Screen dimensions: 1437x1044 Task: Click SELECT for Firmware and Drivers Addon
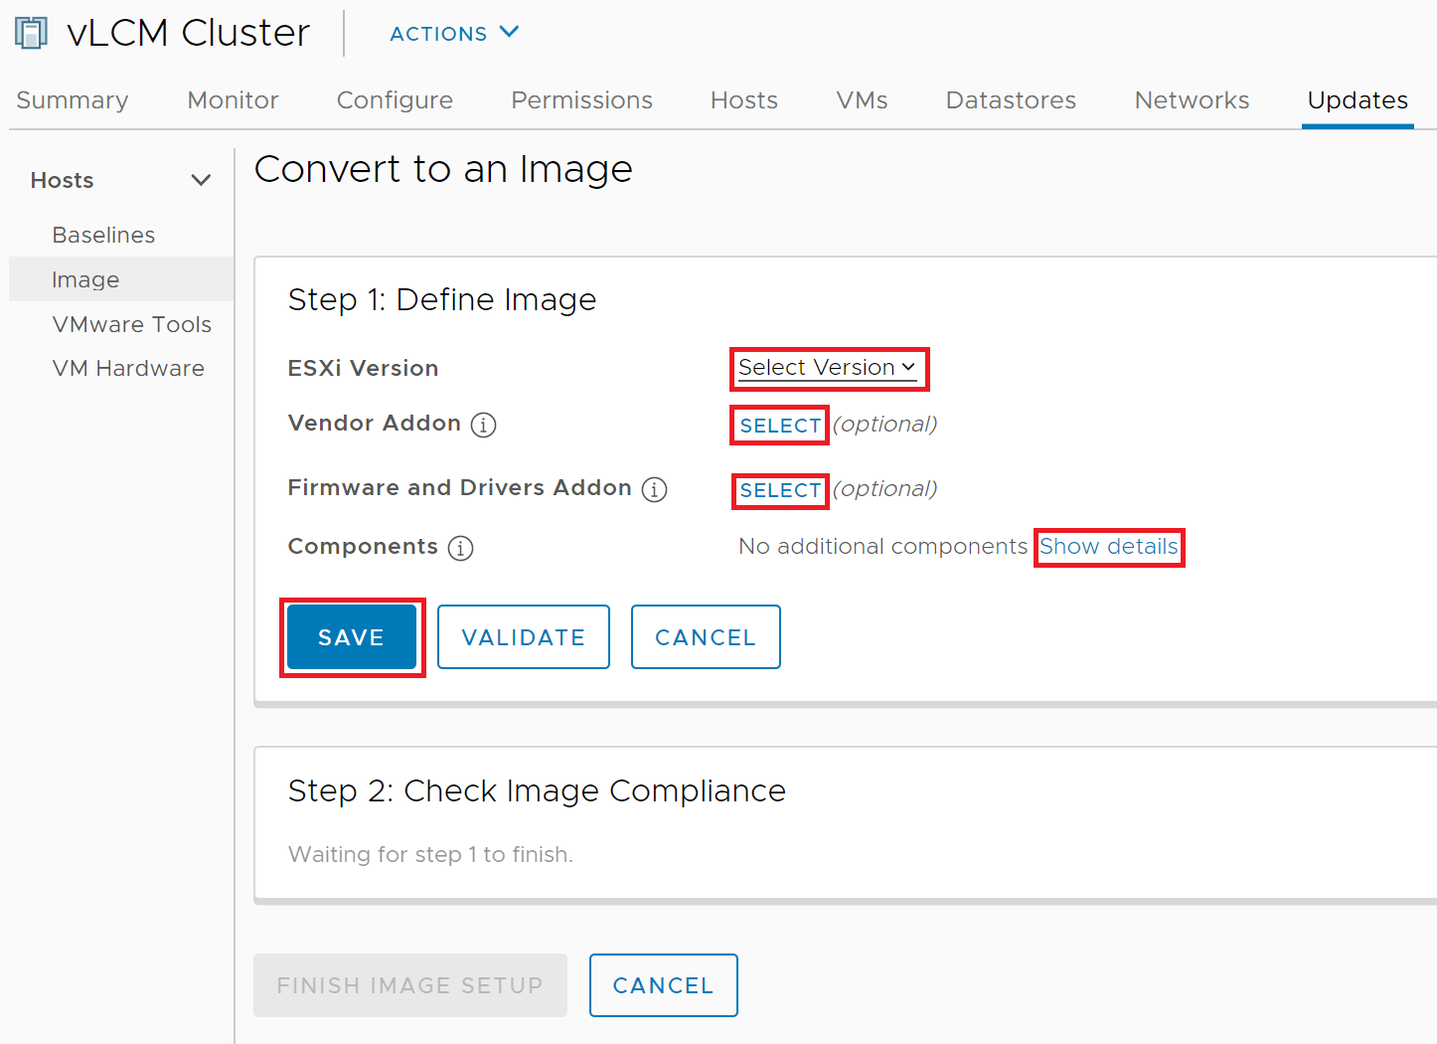click(779, 490)
